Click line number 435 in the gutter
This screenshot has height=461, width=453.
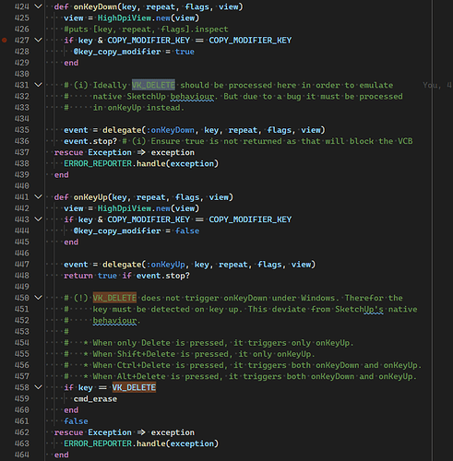22,130
